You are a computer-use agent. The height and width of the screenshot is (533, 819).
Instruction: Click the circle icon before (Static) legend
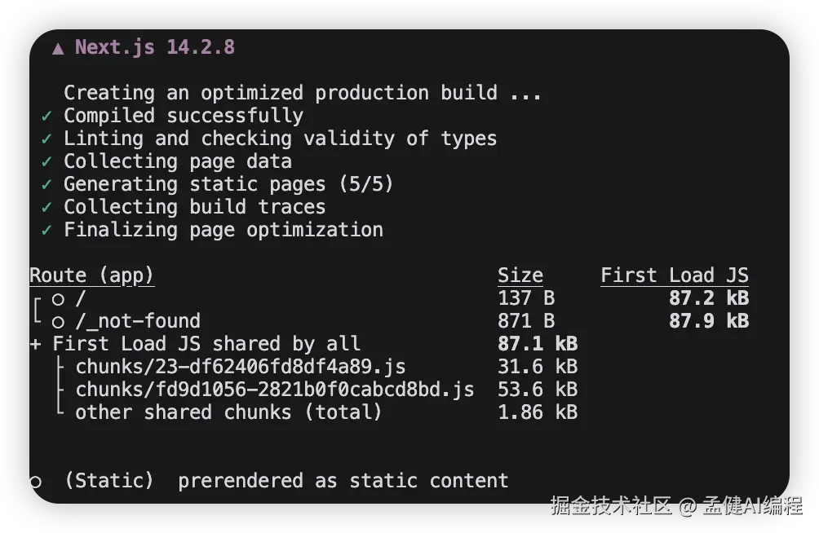[35, 482]
